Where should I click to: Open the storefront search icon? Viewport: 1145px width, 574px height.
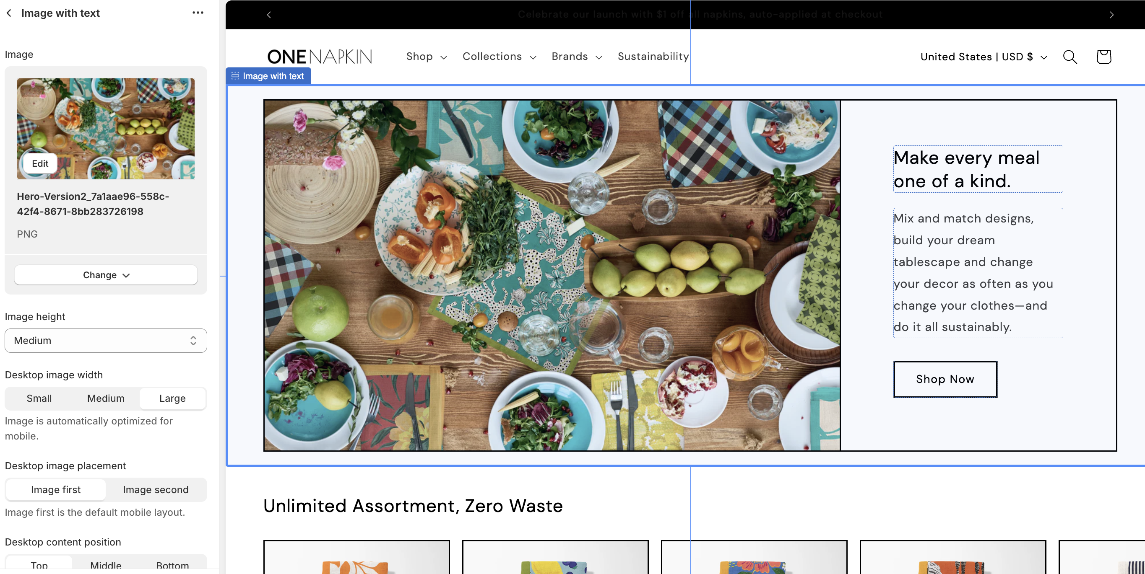pos(1070,57)
